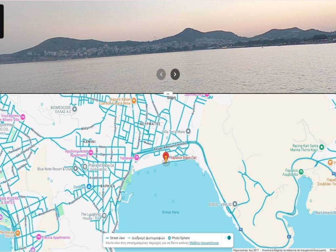The width and height of the screenshot is (336, 252).
Task: Click the BIOMEDCODE ΕΛΛΑΣ Α.Ε marker
Action: coord(74,109)
